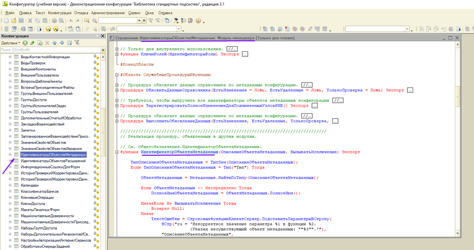The image size is (474, 250).
Task: Open the Администрирование menu
Action: pos(108,13)
